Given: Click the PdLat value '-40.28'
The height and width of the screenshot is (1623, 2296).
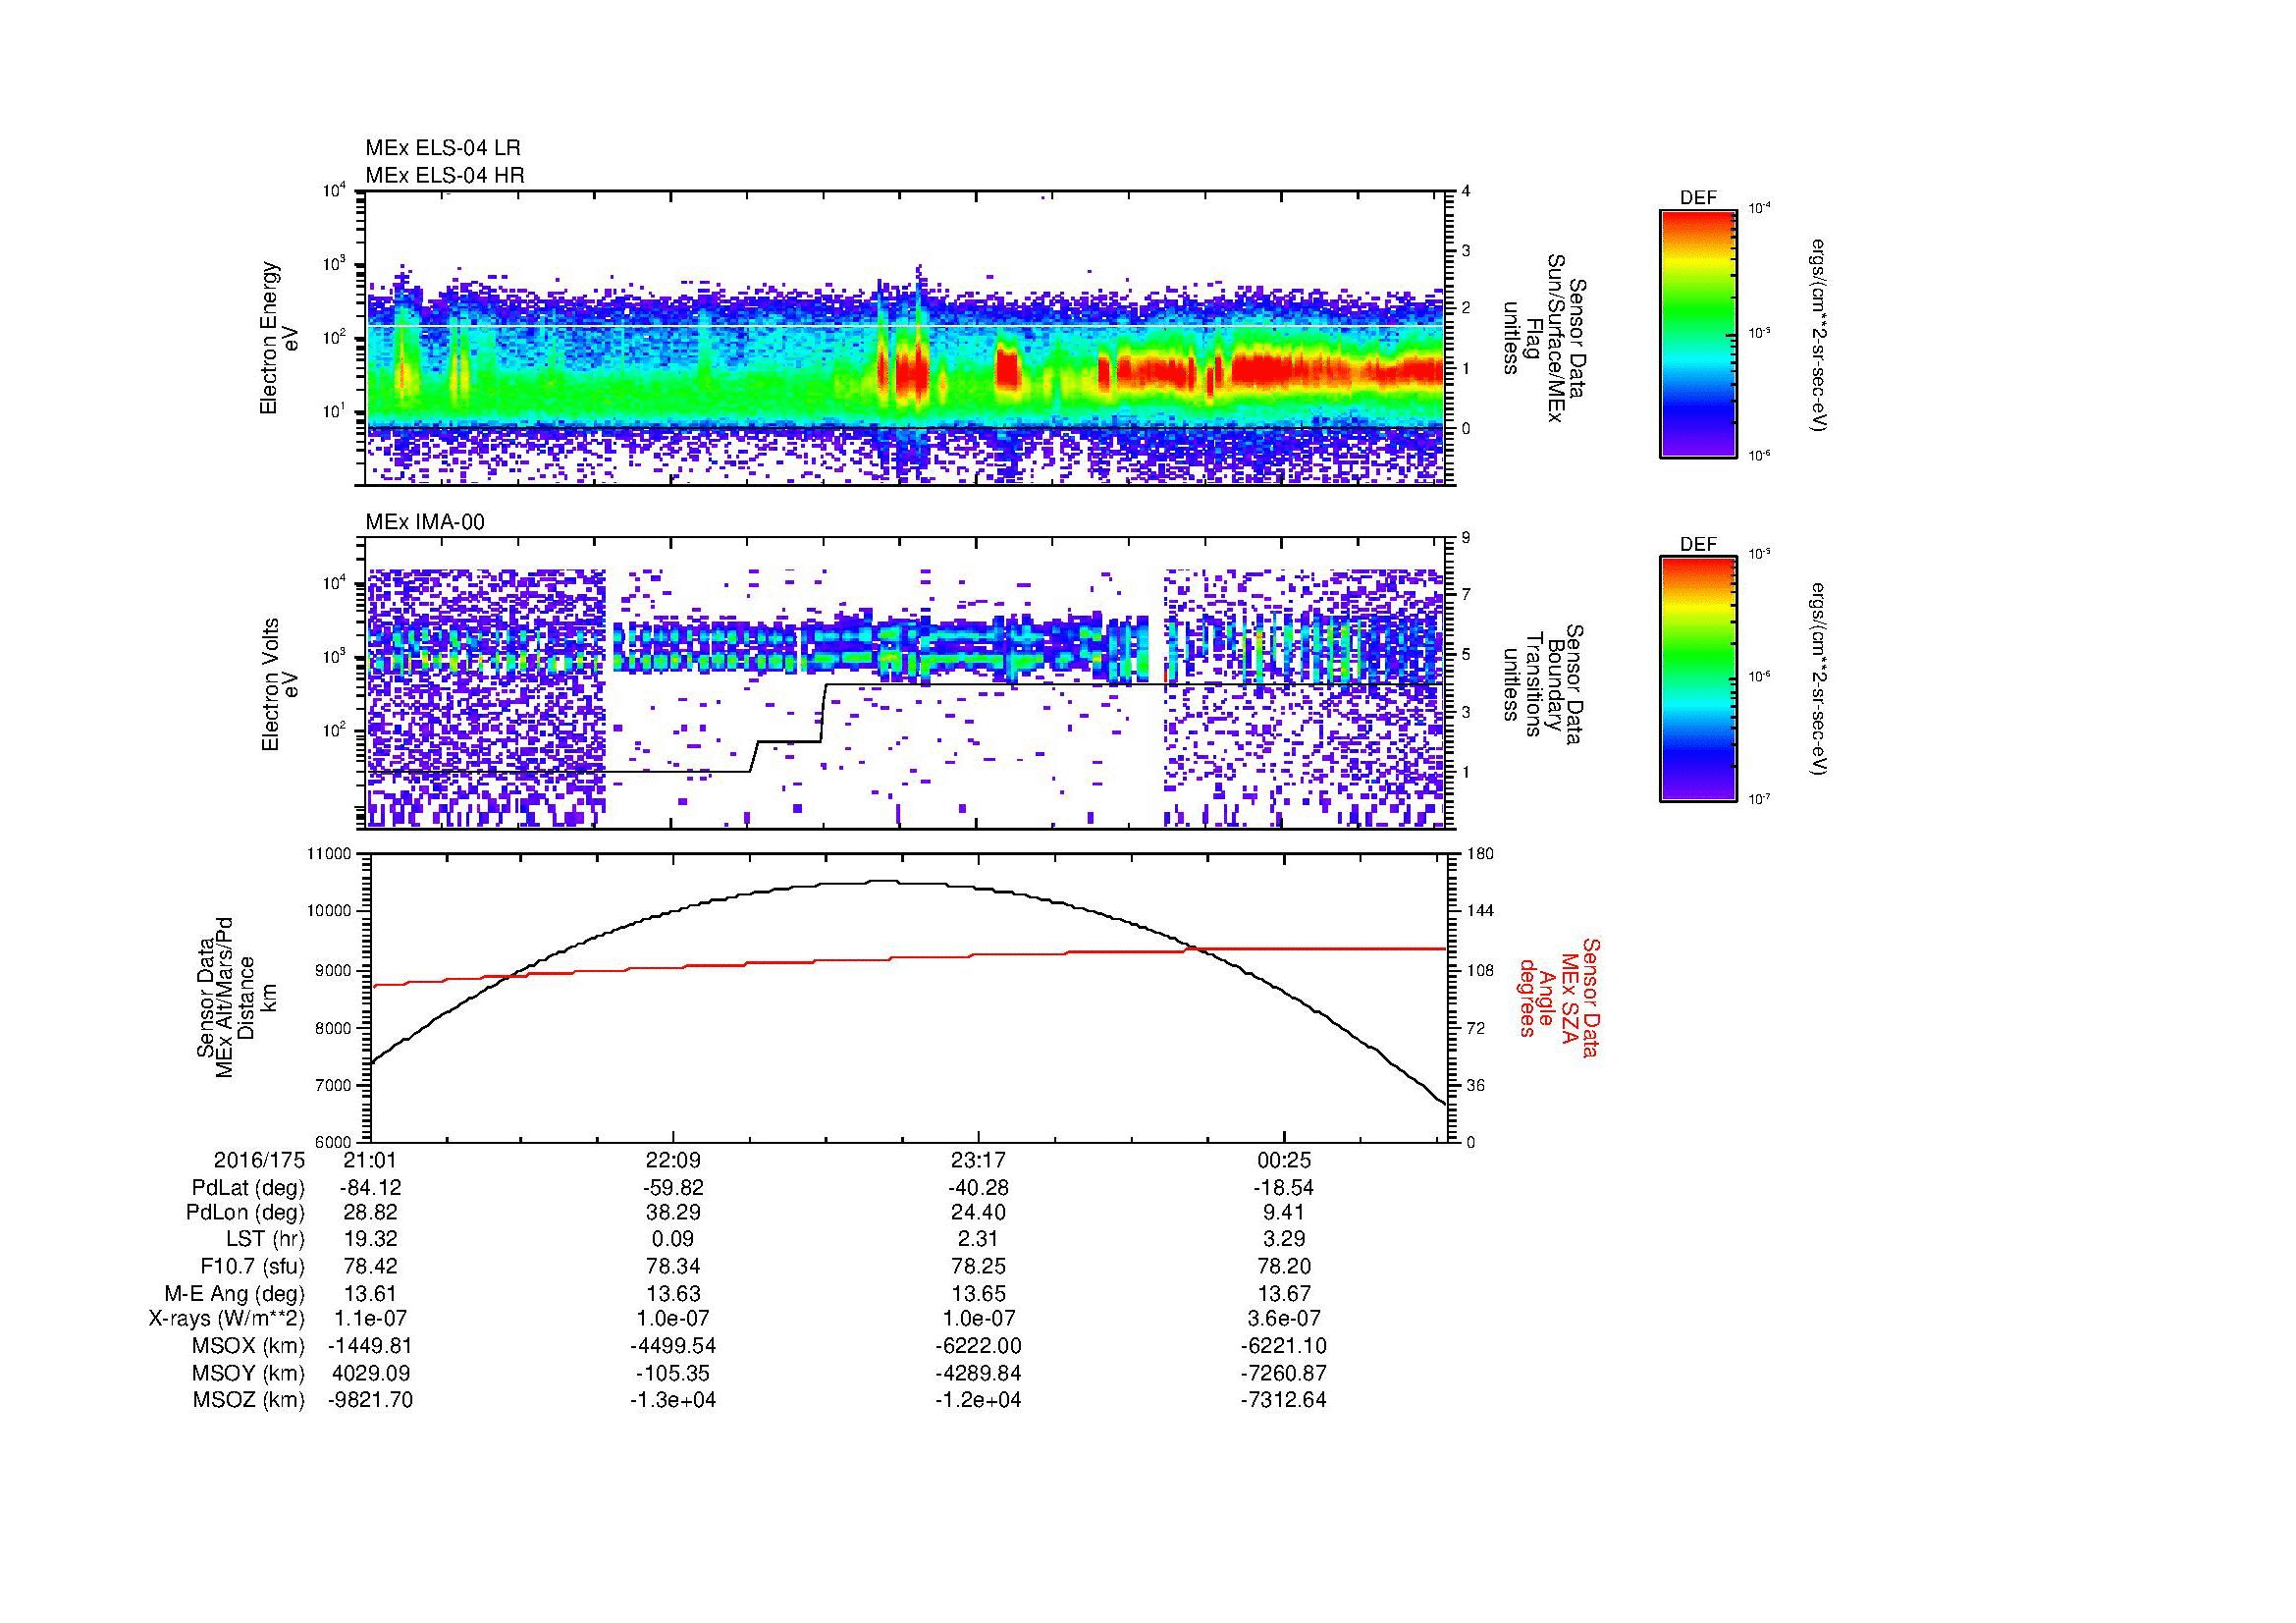Looking at the screenshot, I should coord(978,1188).
